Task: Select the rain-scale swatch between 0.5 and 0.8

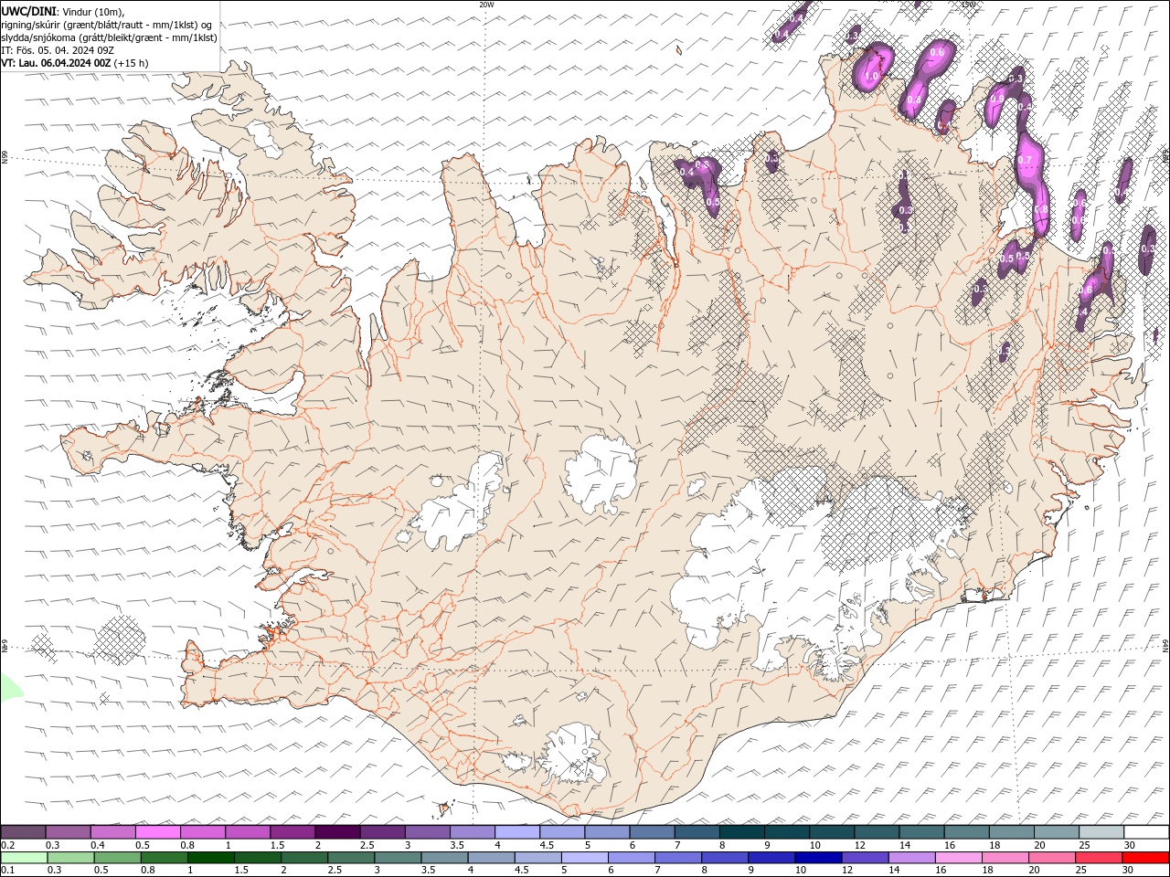Action: click(118, 858)
